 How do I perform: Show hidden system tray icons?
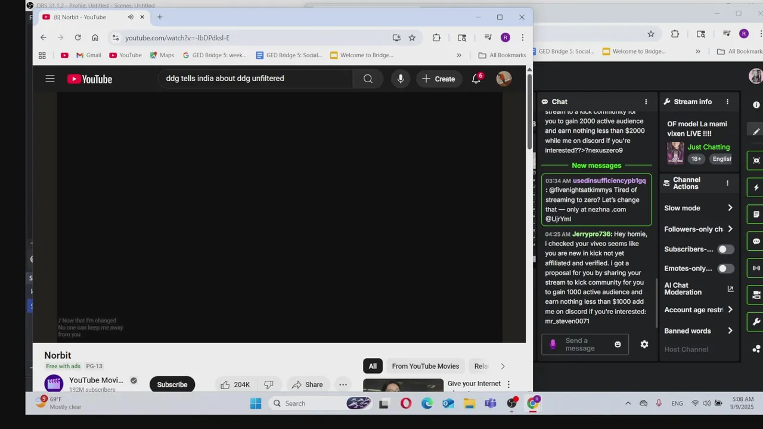[x=628, y=403]
